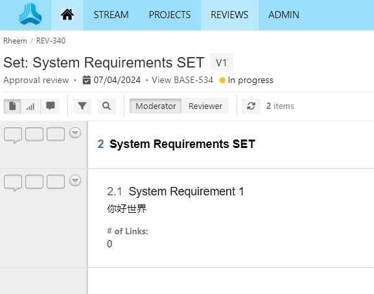Switch to document reading view icon
Image resolution: width=374 pixels, height=294 pixels.
pyautogui.click(x=12, y=106)
